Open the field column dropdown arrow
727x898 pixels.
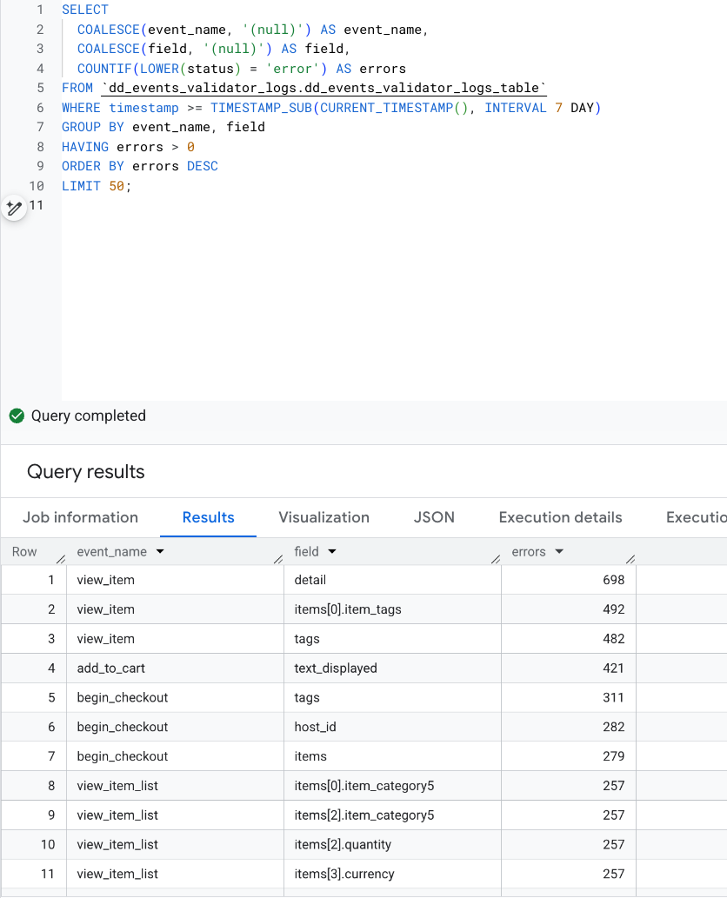331,552
